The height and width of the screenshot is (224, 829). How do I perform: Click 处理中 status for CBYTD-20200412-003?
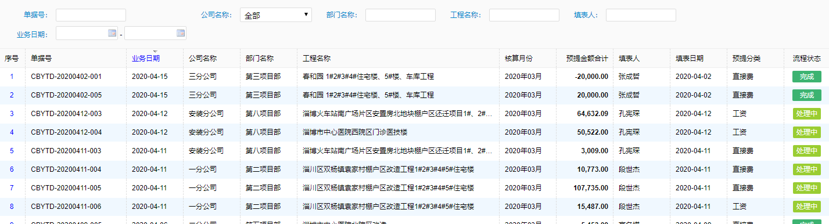pyautogui.click(x=807, y=114)
